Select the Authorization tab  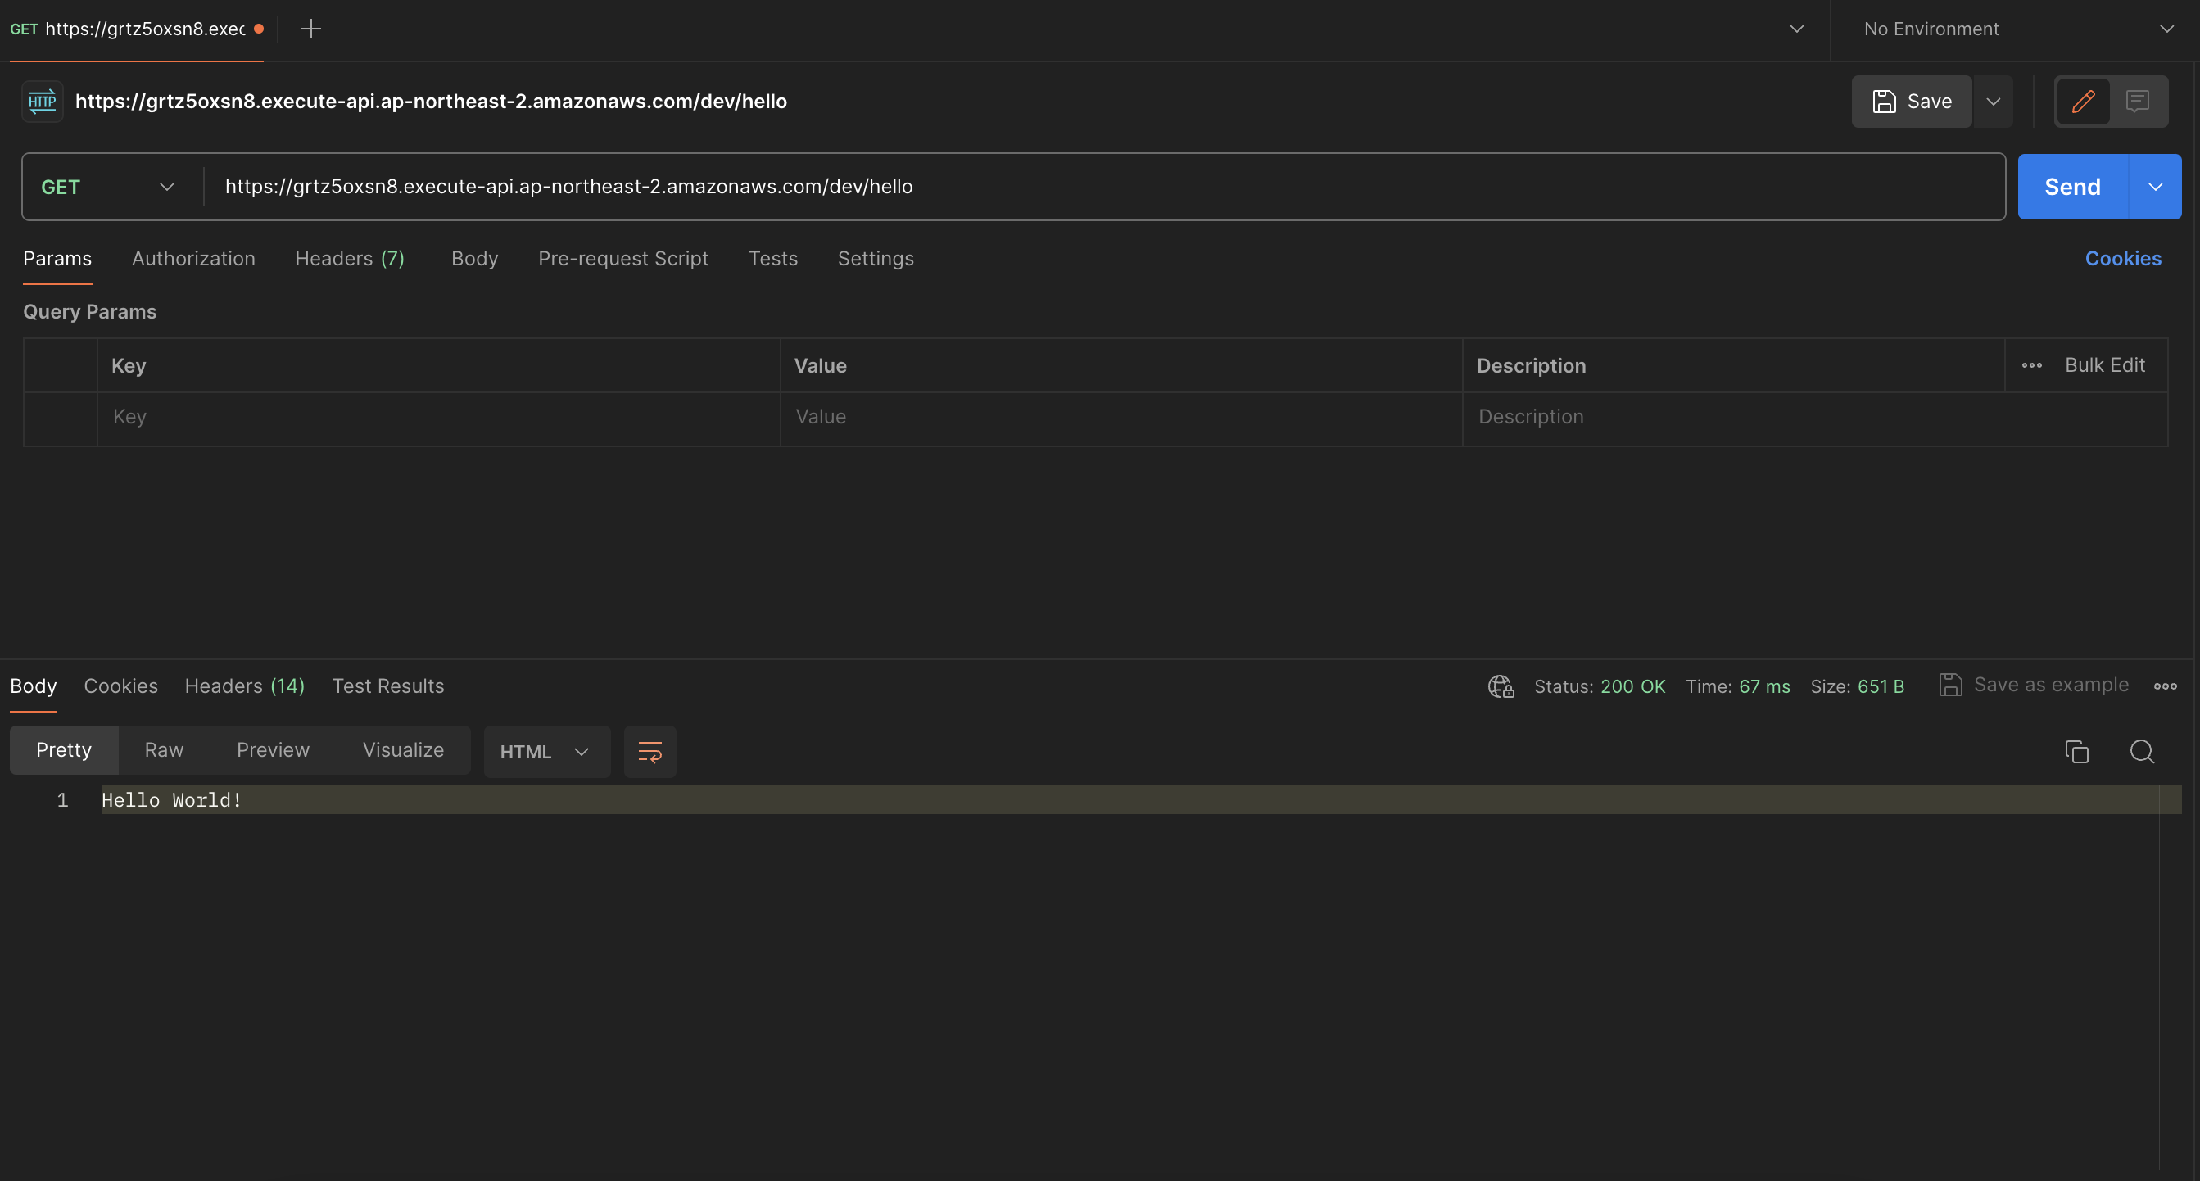[x=193, y=259]
